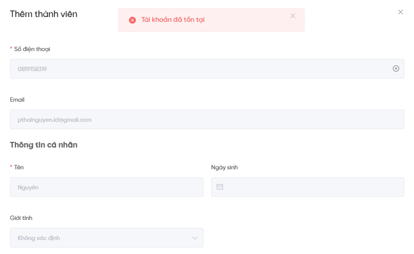Click the Thêm thành viên dialog title

point(44,14)
